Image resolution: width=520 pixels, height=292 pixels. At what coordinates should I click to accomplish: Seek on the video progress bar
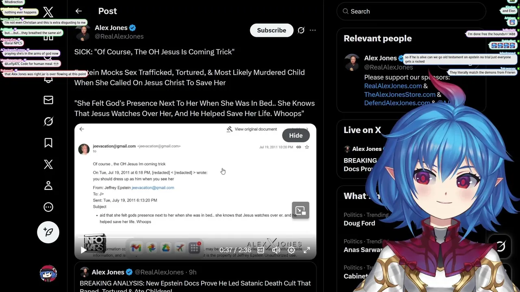[x=195, y=237]
